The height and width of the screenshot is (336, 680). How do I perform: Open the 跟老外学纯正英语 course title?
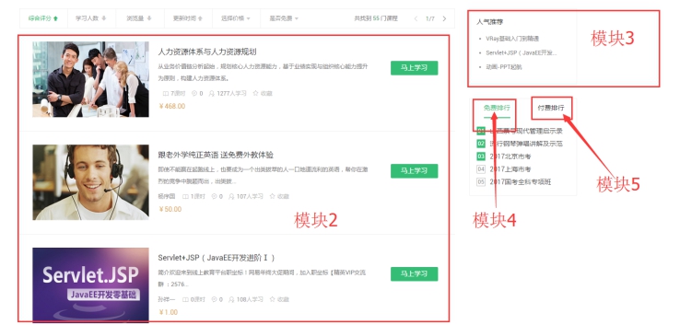pos(216,155)
